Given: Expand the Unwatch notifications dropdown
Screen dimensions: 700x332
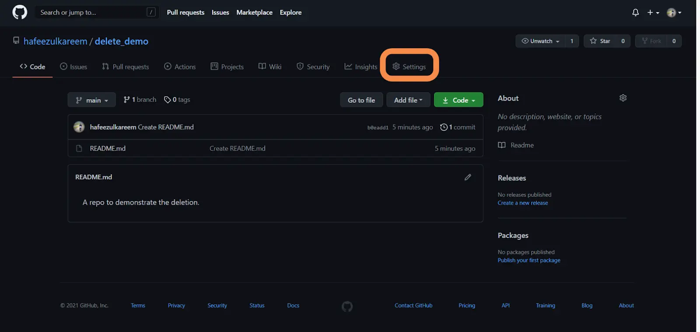Looking at the screenshot, I should (x=540, y=41).
